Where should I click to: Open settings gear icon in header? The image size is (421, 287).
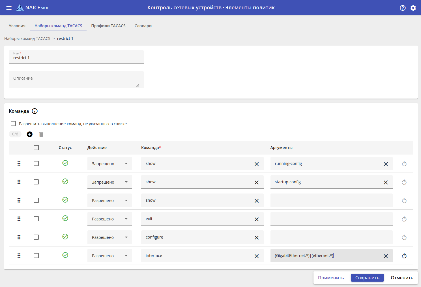(x=413, y=8)
